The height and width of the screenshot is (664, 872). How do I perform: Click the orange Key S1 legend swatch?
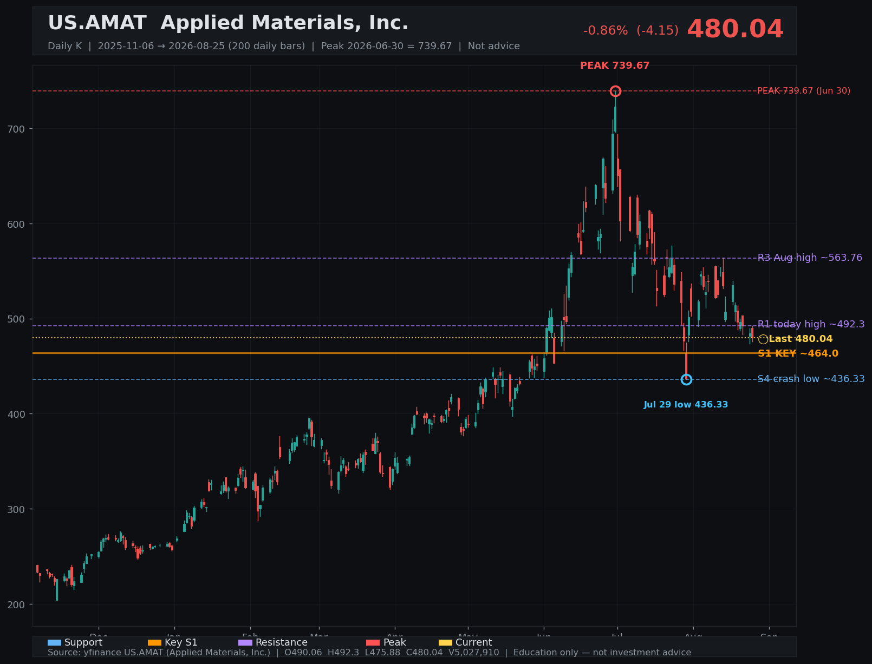pyautogui.click(x=155, y=643)
